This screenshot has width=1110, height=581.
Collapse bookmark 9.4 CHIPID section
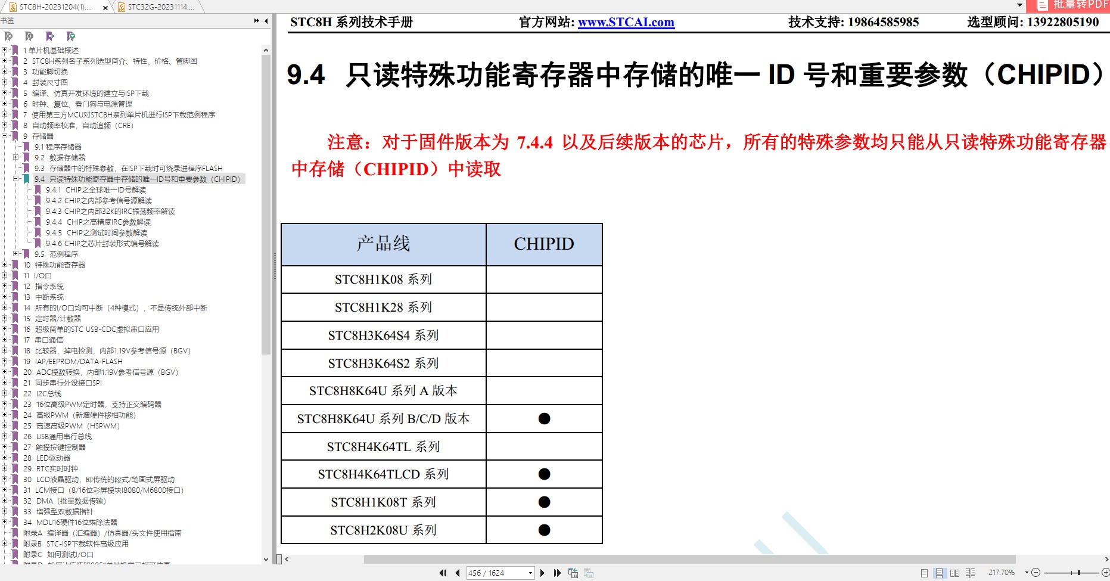pos(16,179)
